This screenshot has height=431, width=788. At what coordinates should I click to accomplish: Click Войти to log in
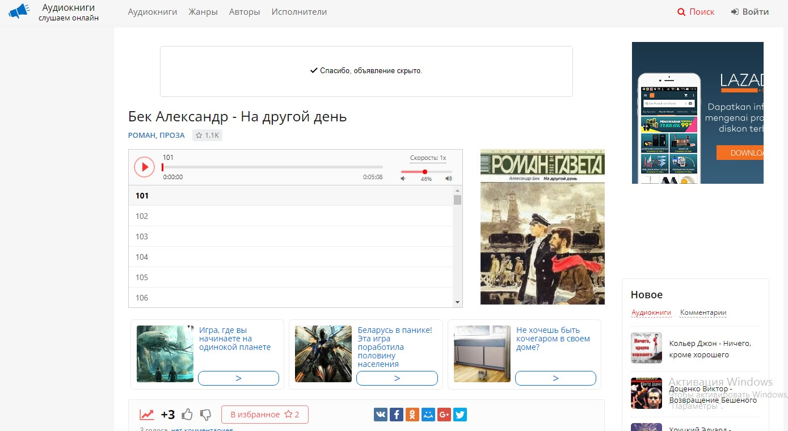[x=750, y=12]
